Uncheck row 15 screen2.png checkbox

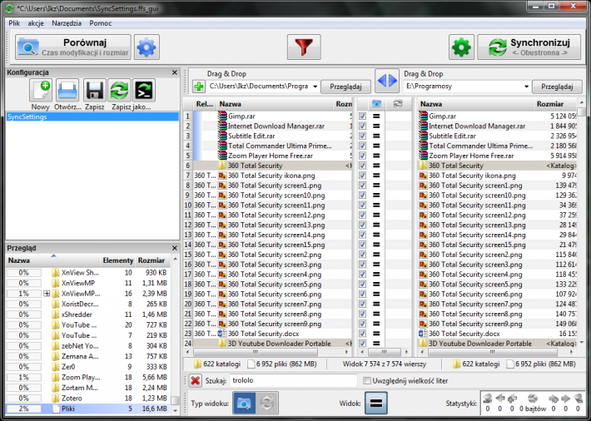[362, 255]
